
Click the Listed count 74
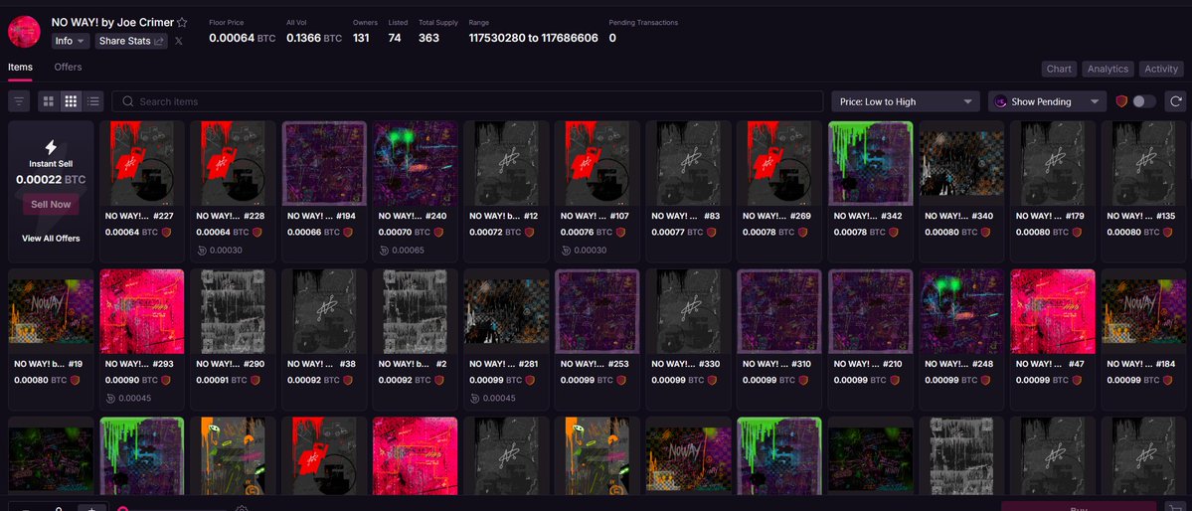[395, 38]
